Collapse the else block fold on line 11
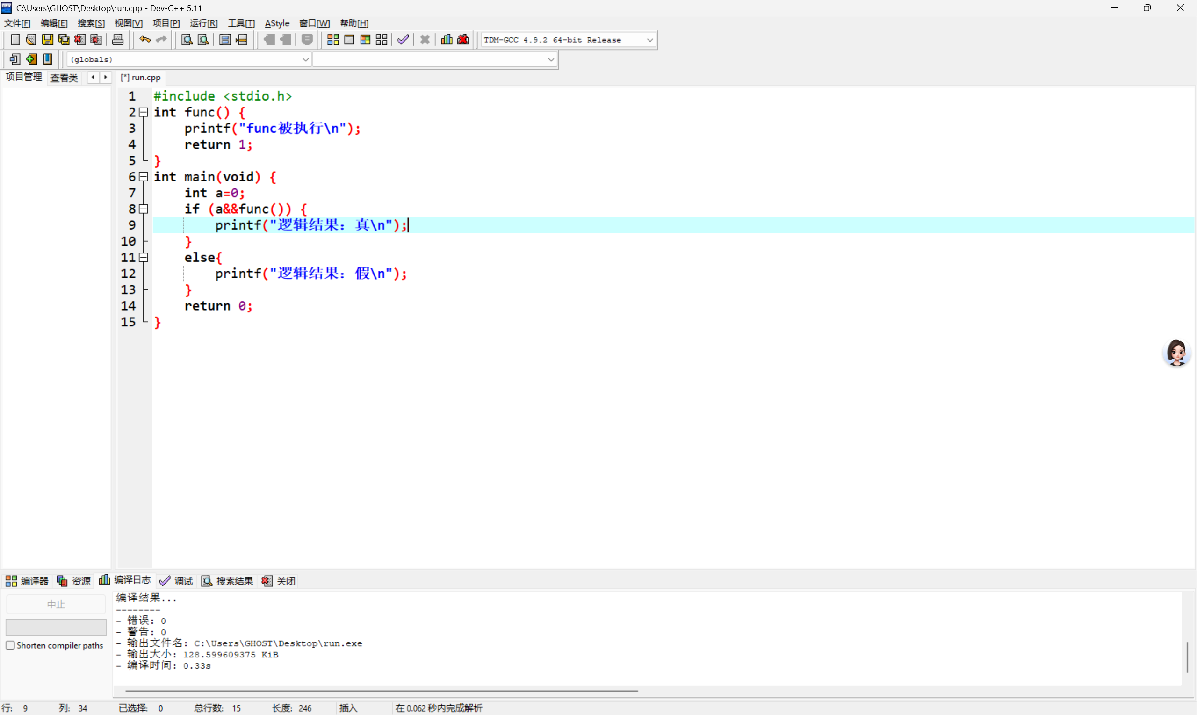1197x715 pixels. (143, 257)
